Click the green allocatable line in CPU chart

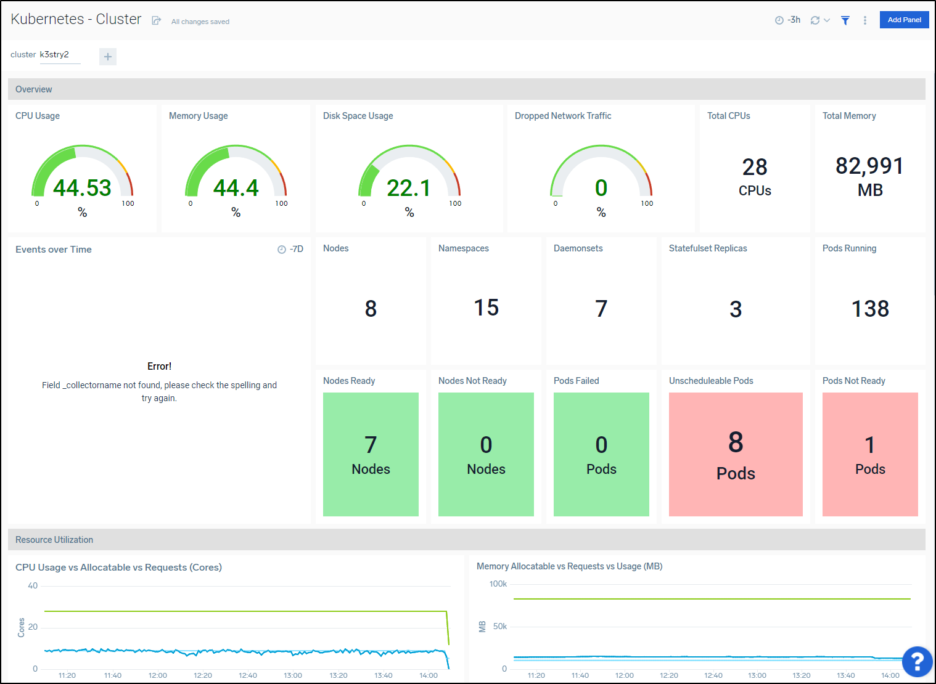(x=247, y=611)
